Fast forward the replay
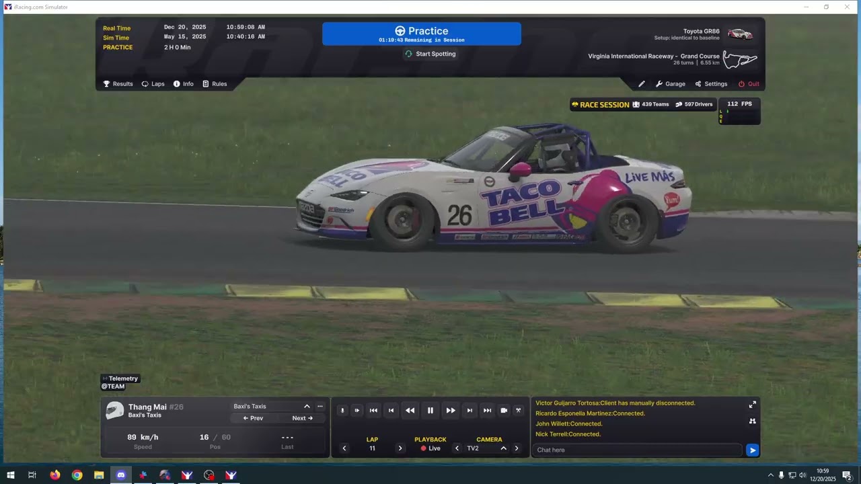This screenshot has height=484, width=861. click(x=451, y=410)
